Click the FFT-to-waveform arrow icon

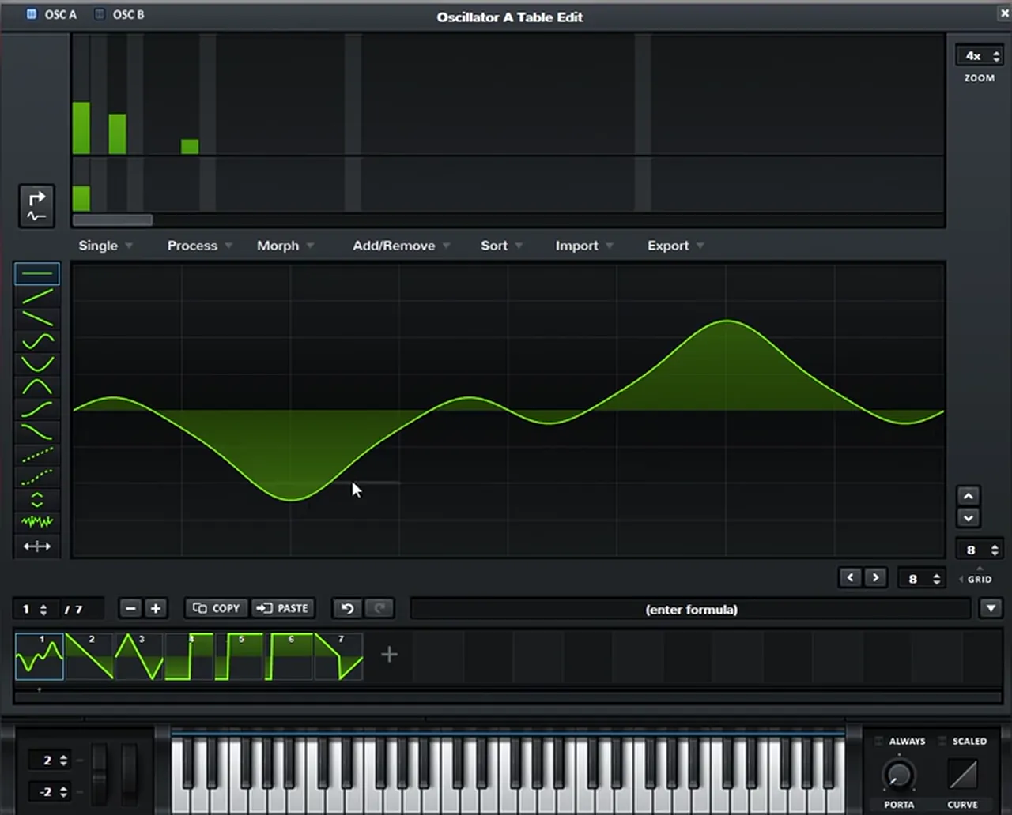coord(37,206)
